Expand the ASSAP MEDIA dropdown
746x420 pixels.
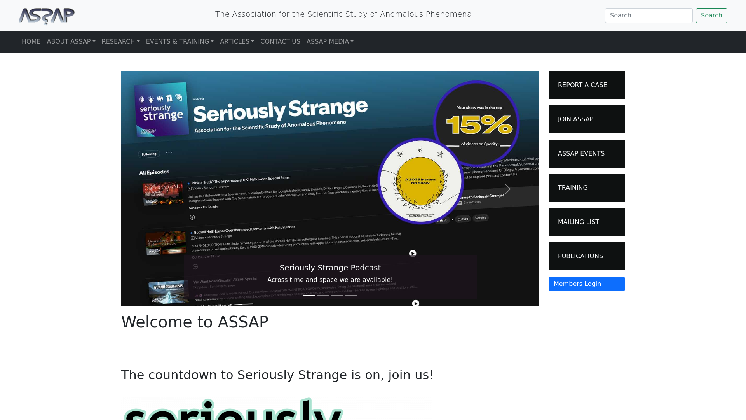coord(330,42)
